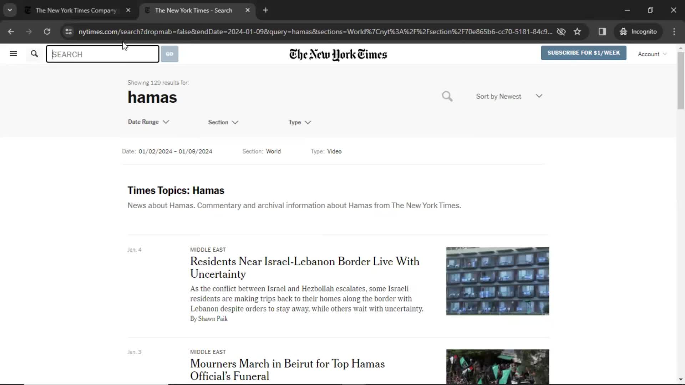Click the hamburger menu icon
The height and width of the screenshot is (385, 685).
[13, 53]
